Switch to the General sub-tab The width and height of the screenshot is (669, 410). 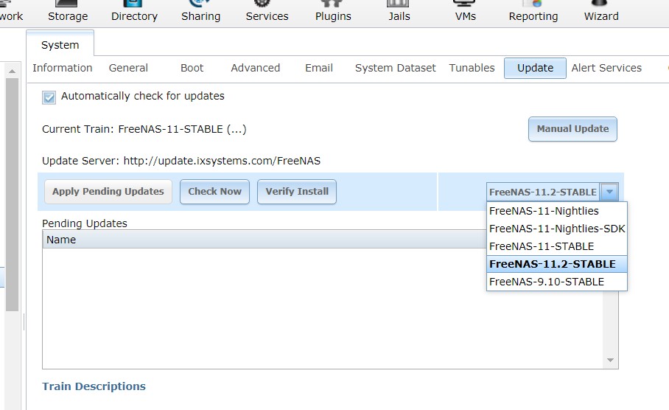pyautogui.click(x=128, y=68)
